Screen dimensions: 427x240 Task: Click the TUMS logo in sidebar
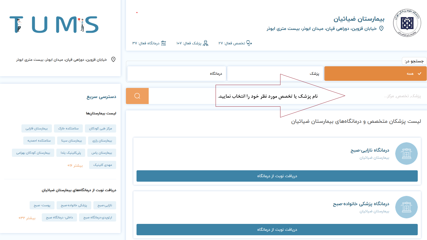click(54, 25)
